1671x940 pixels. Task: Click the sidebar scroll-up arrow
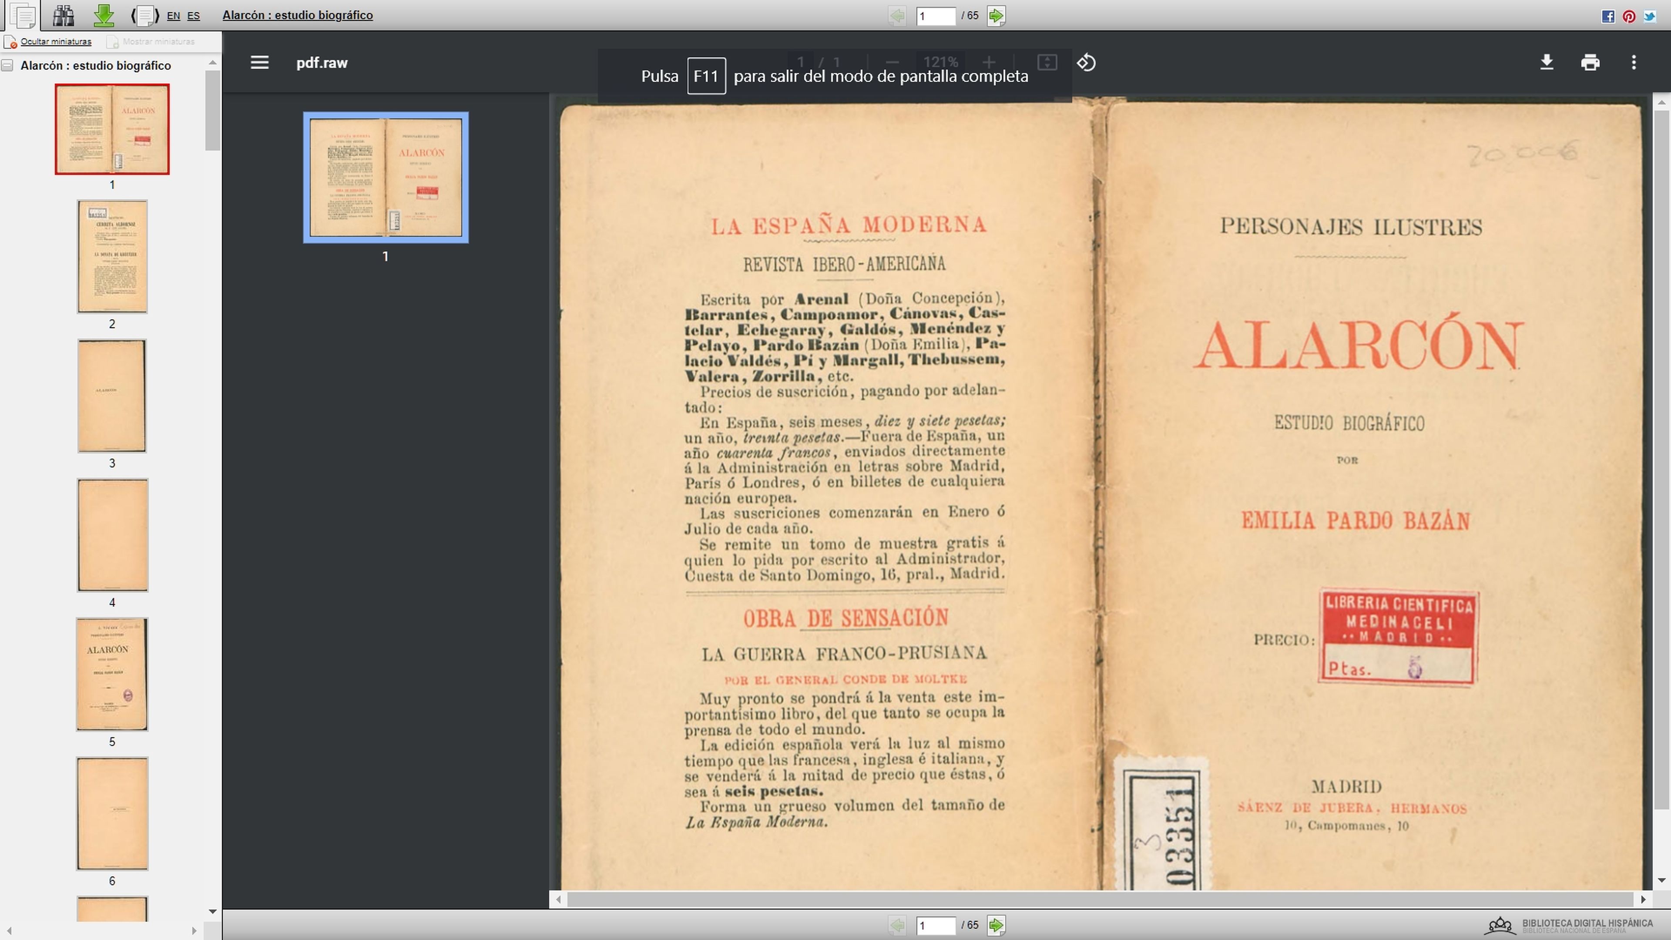(213, 63)
